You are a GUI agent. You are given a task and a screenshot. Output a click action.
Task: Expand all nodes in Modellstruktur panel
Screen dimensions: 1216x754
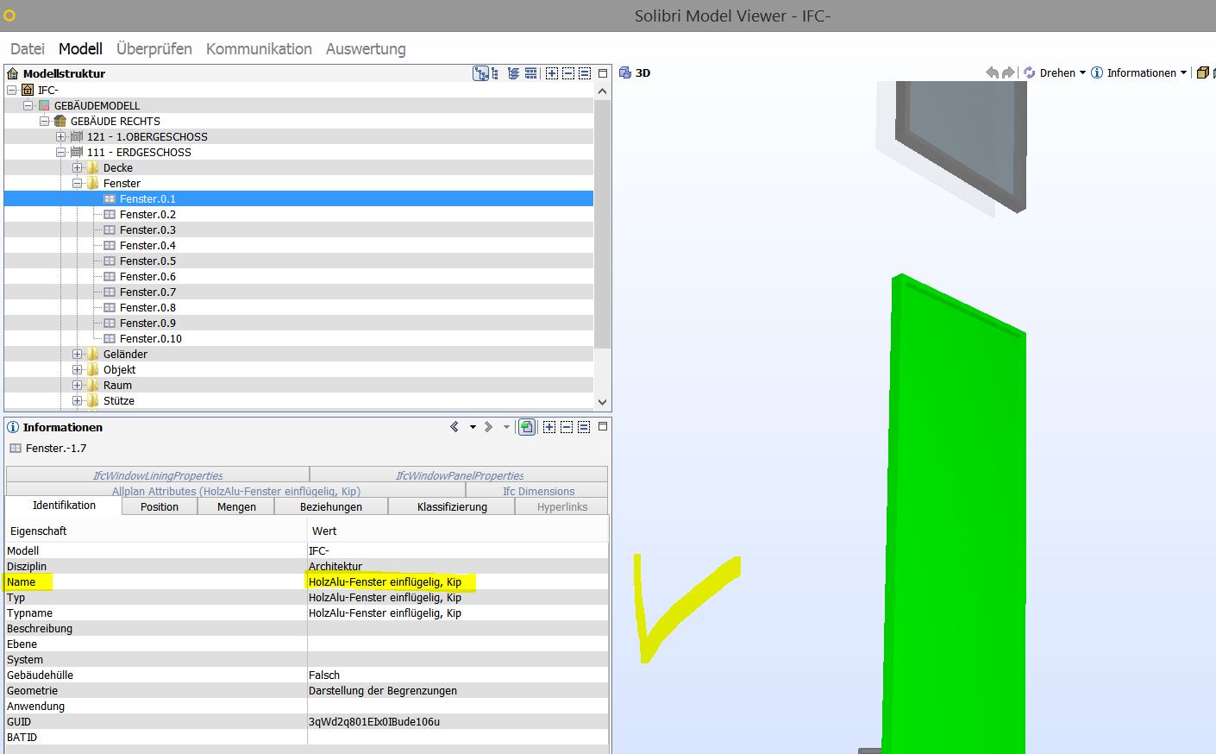[x=552, y=73]
